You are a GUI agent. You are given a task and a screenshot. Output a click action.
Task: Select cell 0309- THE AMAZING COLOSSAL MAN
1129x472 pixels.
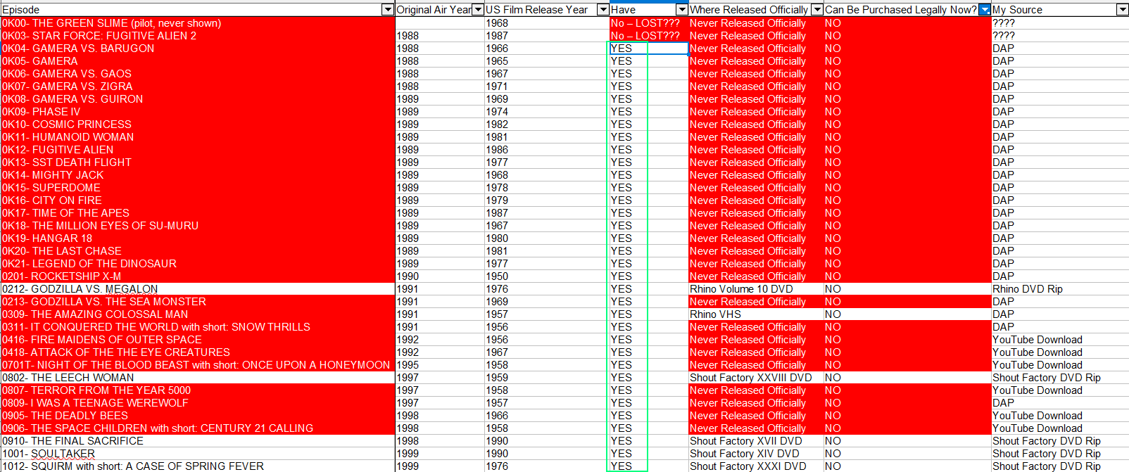[x=198, y=314]
